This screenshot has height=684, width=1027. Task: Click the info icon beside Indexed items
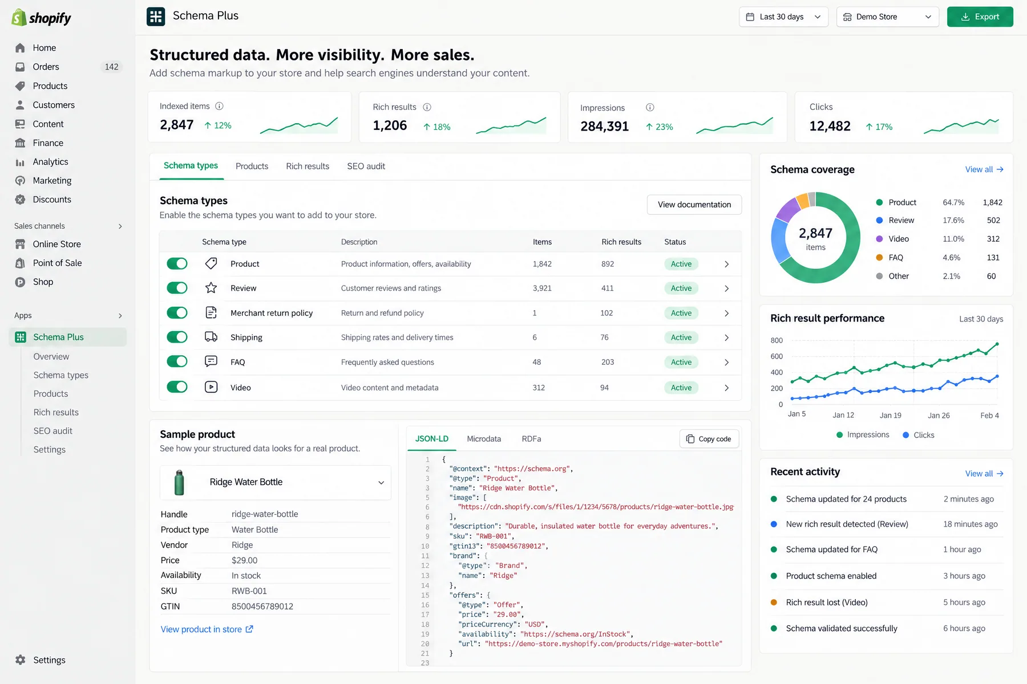(x=219, y=106)
